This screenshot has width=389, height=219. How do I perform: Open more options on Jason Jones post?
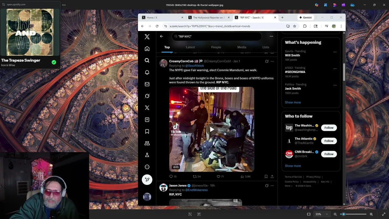click(272, 186)
